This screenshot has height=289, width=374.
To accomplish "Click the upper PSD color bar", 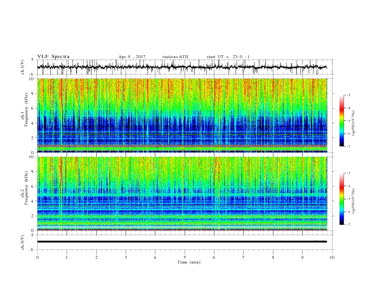I will 341,121.
